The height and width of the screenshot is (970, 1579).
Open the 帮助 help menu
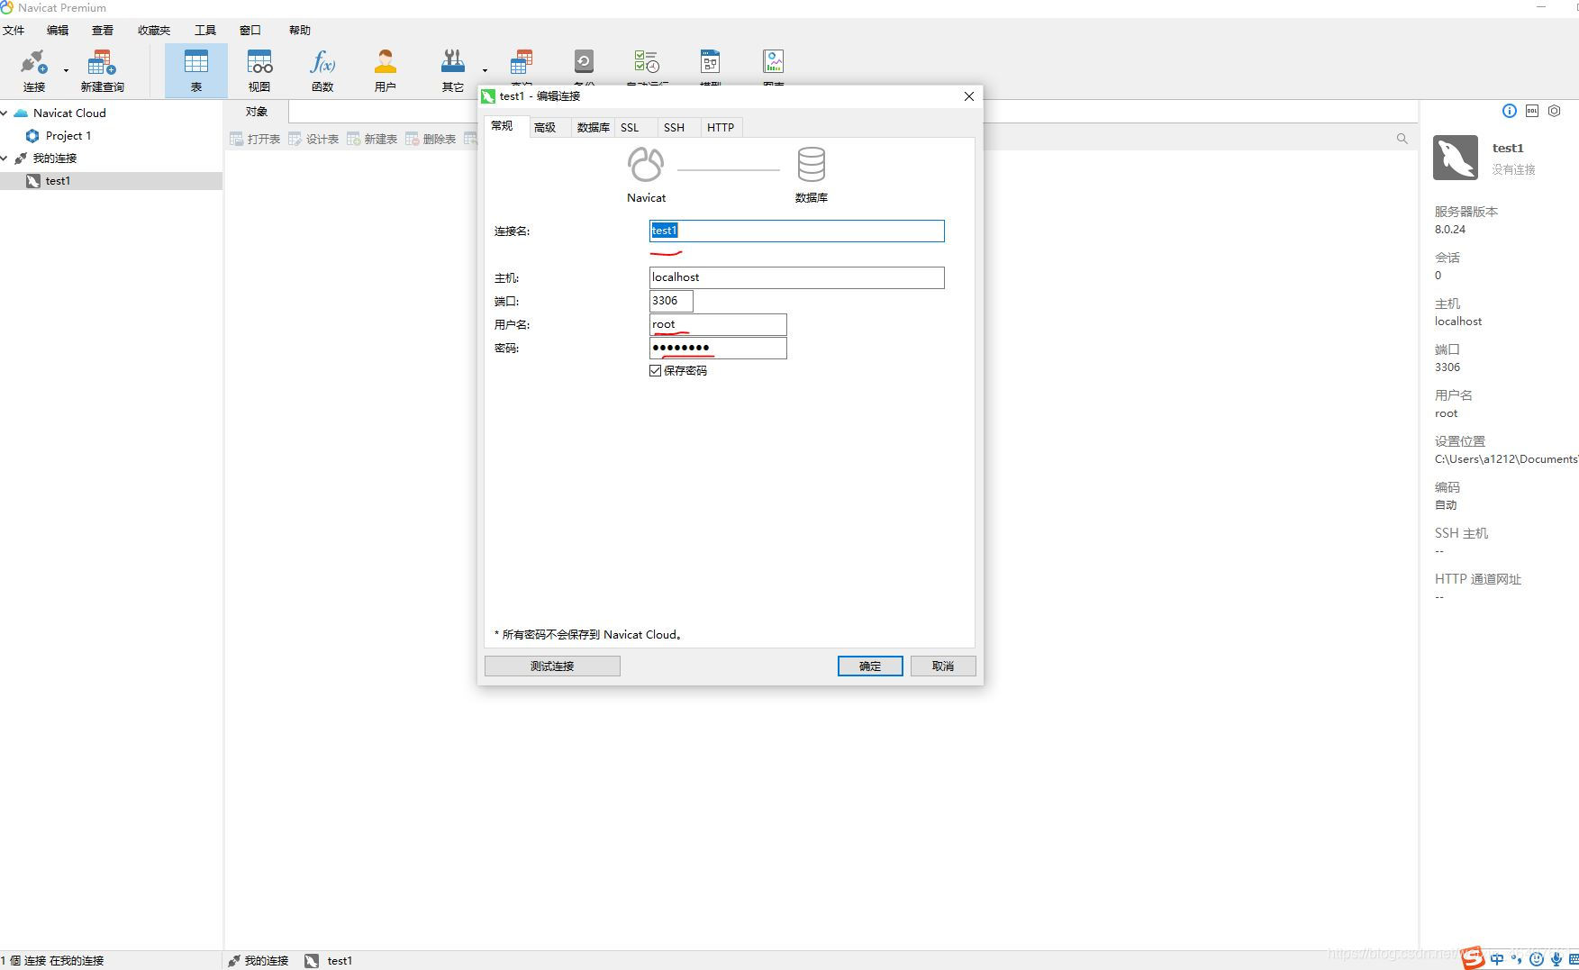[x=300, y=30]
